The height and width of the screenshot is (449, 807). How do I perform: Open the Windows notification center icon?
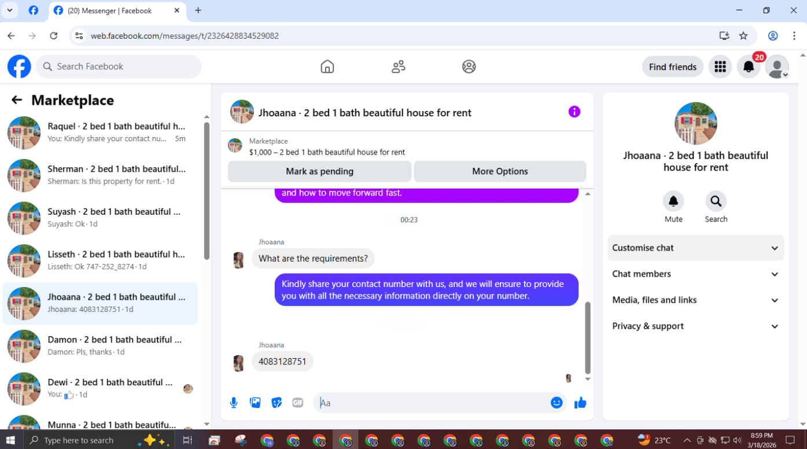(790, 440)
